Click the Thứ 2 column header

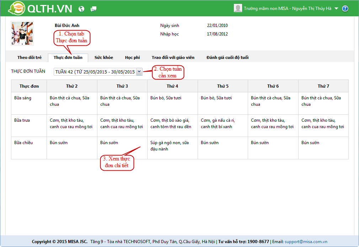[x=72, y=86]
